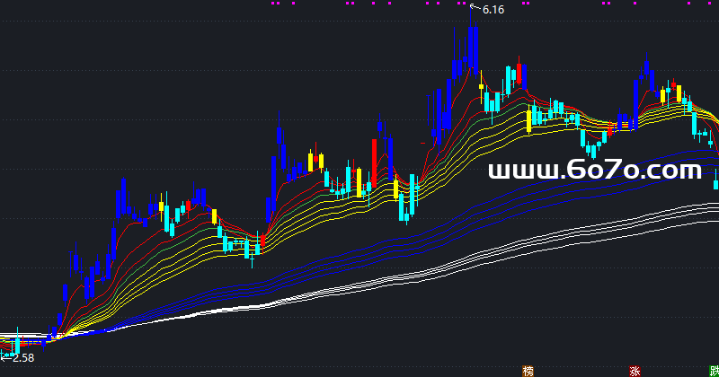Select the yellow candlestick pair left of red bar

[315, 162]
